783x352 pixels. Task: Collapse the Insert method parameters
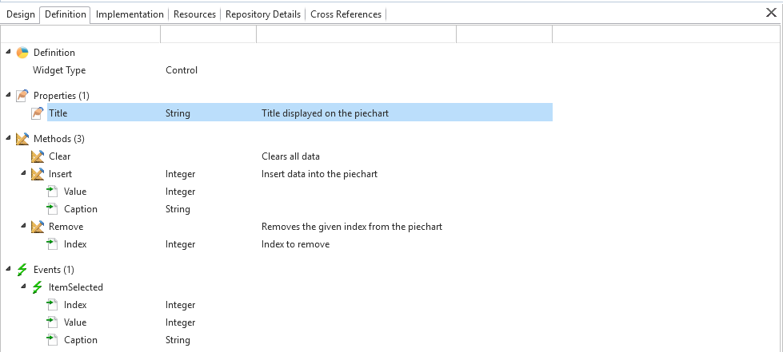click(24, 174)
